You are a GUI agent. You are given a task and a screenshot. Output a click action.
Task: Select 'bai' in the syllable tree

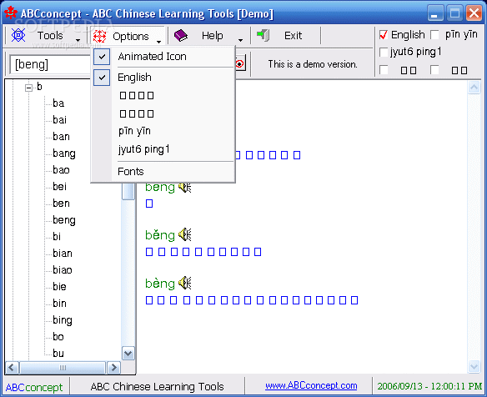pos(59,120)
